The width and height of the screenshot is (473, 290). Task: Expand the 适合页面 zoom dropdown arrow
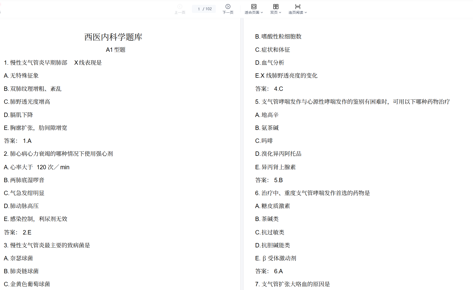point(262,12)
